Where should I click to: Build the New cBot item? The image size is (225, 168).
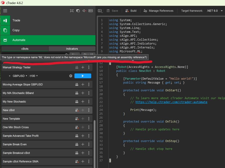pyautogui.click(x=77, y=110)
